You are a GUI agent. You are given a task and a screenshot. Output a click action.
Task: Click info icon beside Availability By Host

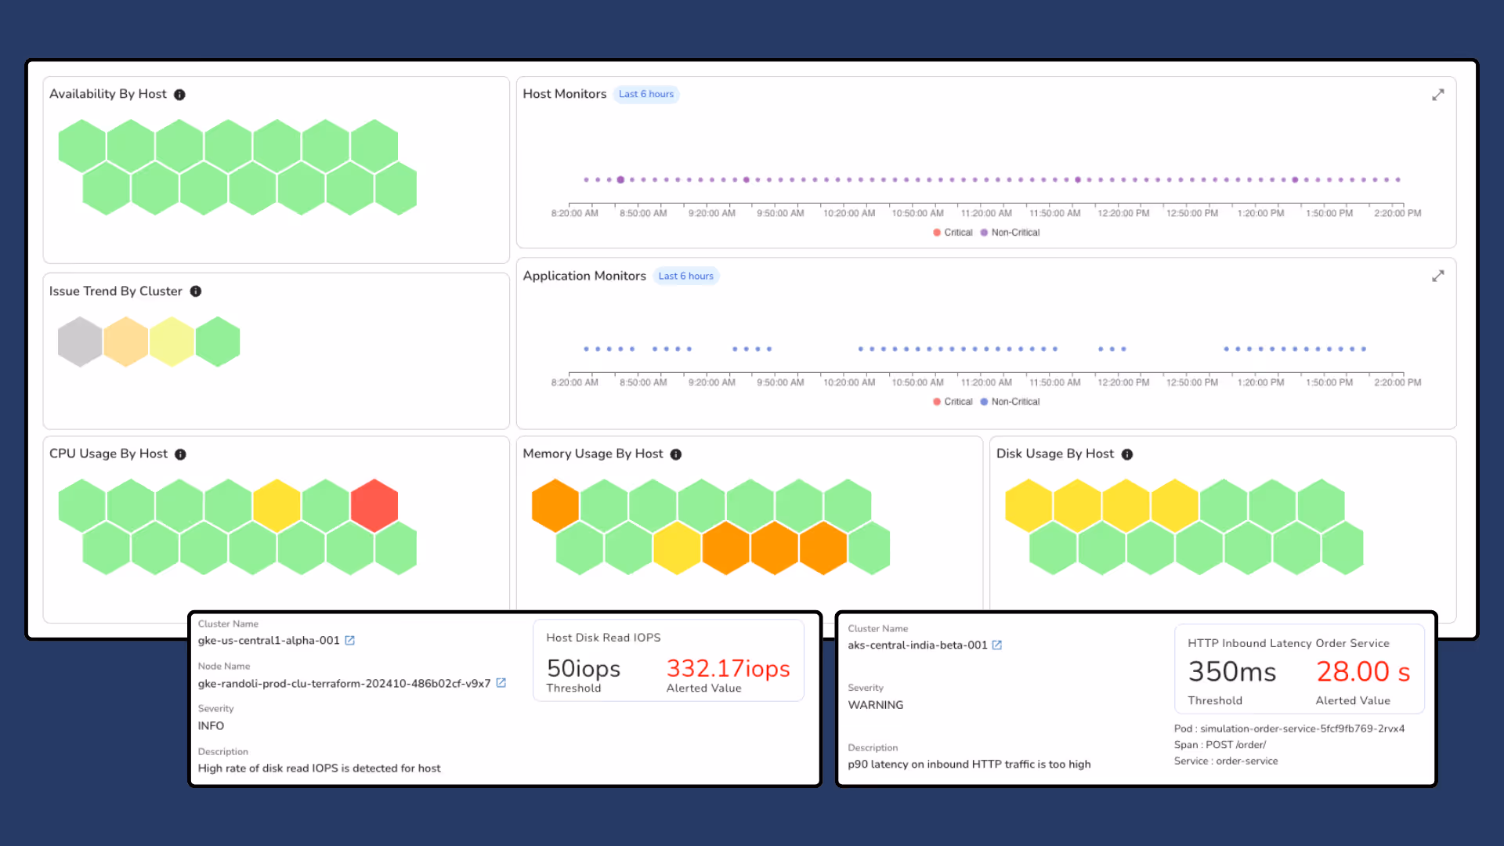pos(179,95)
